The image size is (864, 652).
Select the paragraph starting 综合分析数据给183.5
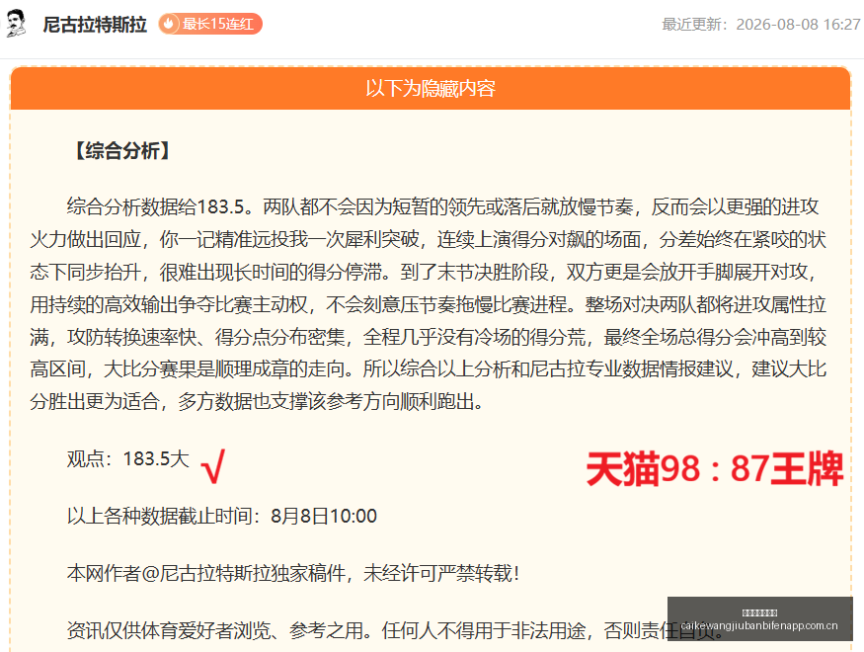(x=429, y=304)
